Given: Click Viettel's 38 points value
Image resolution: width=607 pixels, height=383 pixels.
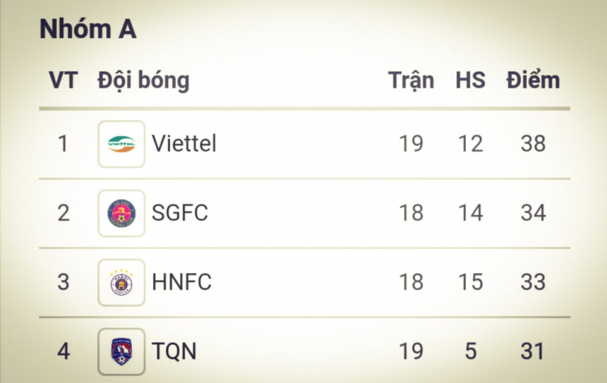Looking at the screenshot, I should 533,143.
